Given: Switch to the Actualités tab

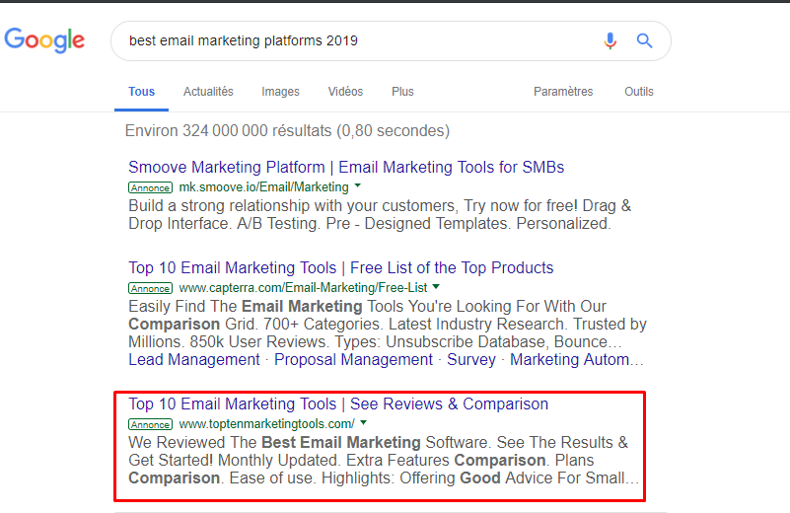Looking at the screenshot, I should pyautogui.click(x=208, y=92).
